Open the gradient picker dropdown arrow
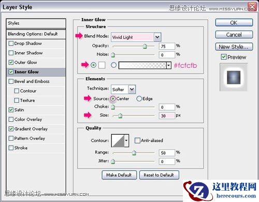 pyautogui.click(x=169, y=65)
